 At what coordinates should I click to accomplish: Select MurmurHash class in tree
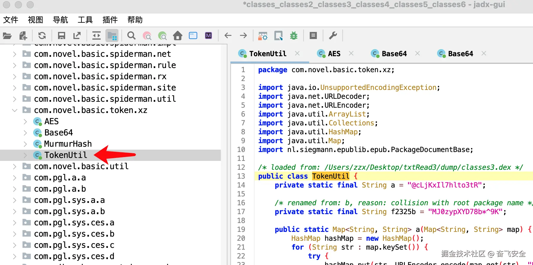68,144
